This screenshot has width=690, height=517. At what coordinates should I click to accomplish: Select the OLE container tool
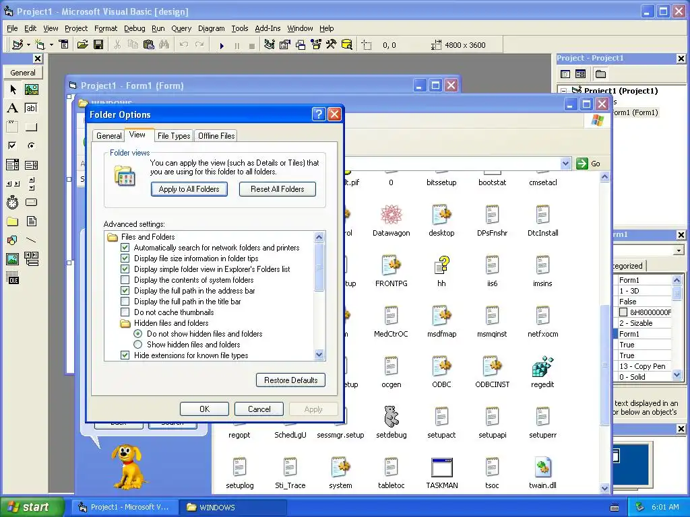point(13,278)
